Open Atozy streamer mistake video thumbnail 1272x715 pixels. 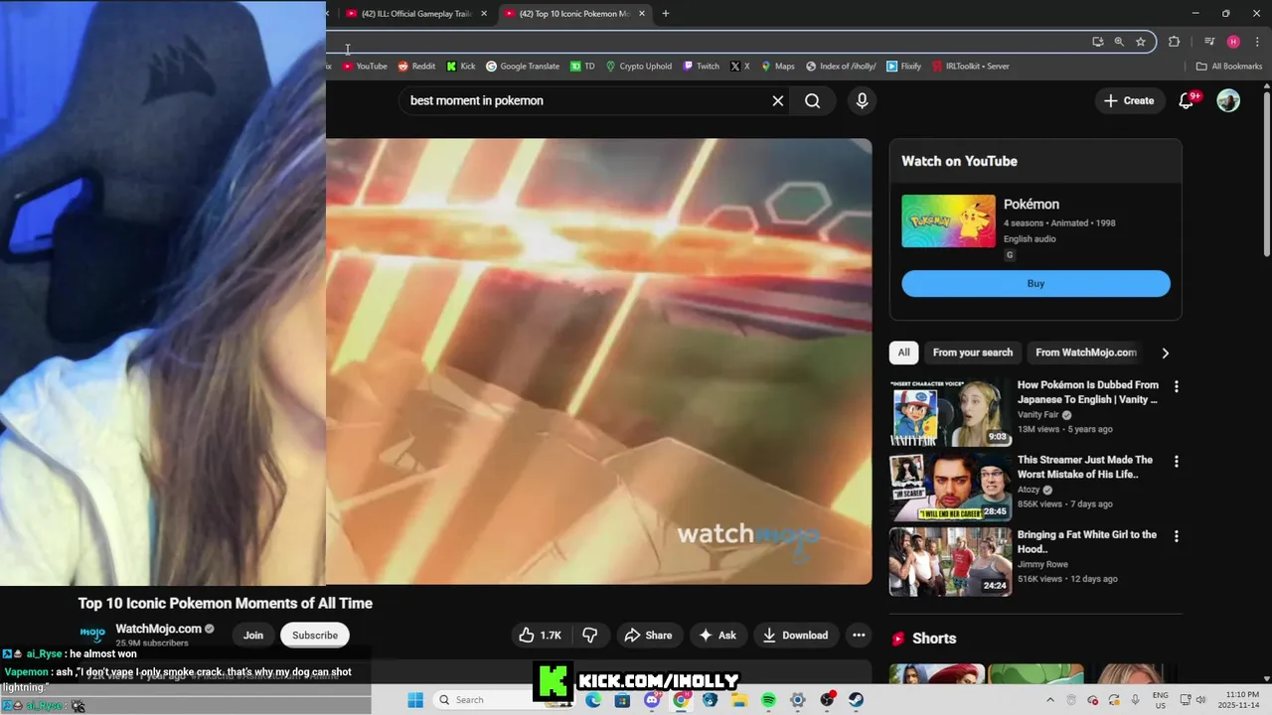pyautogui.click(x=950, y=488)
